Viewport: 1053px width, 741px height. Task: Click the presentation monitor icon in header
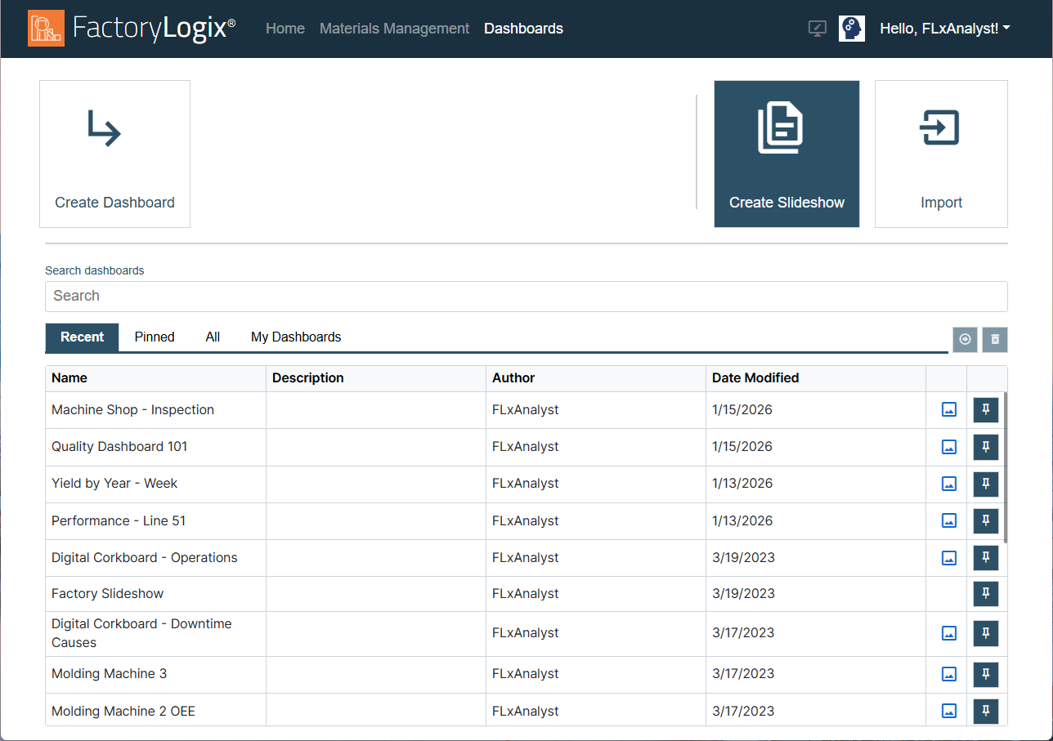[x=817, y=29]
